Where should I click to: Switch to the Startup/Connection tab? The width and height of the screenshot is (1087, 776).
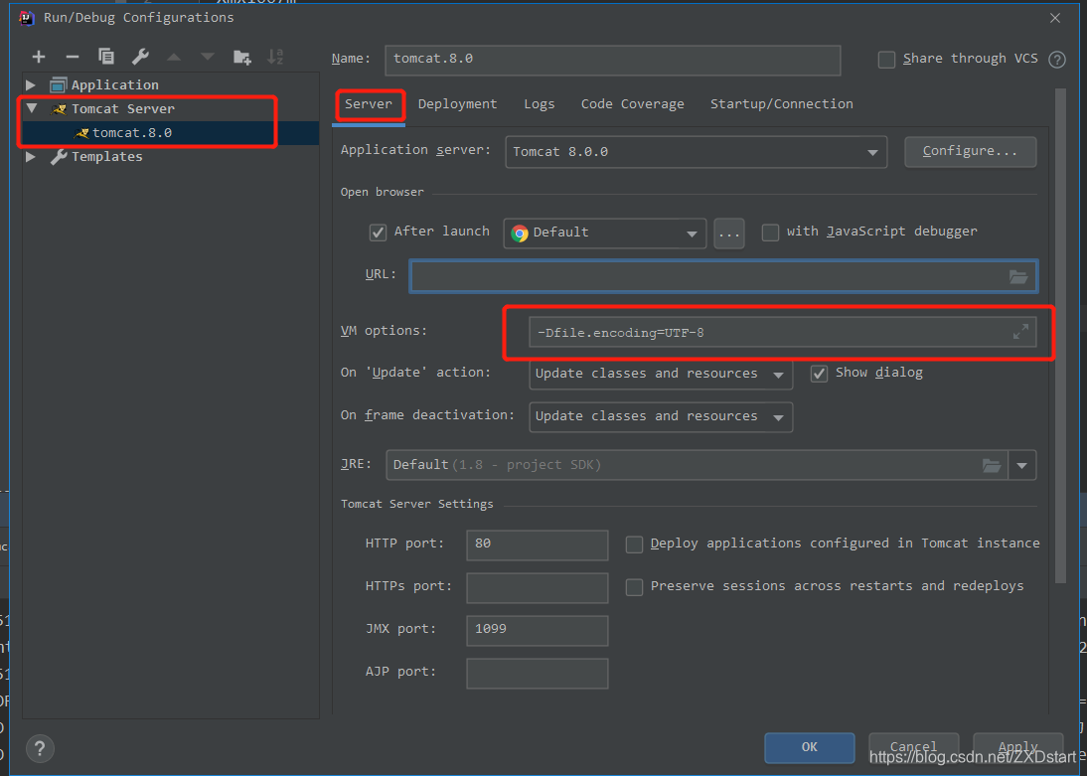click(x=781, y=104)
